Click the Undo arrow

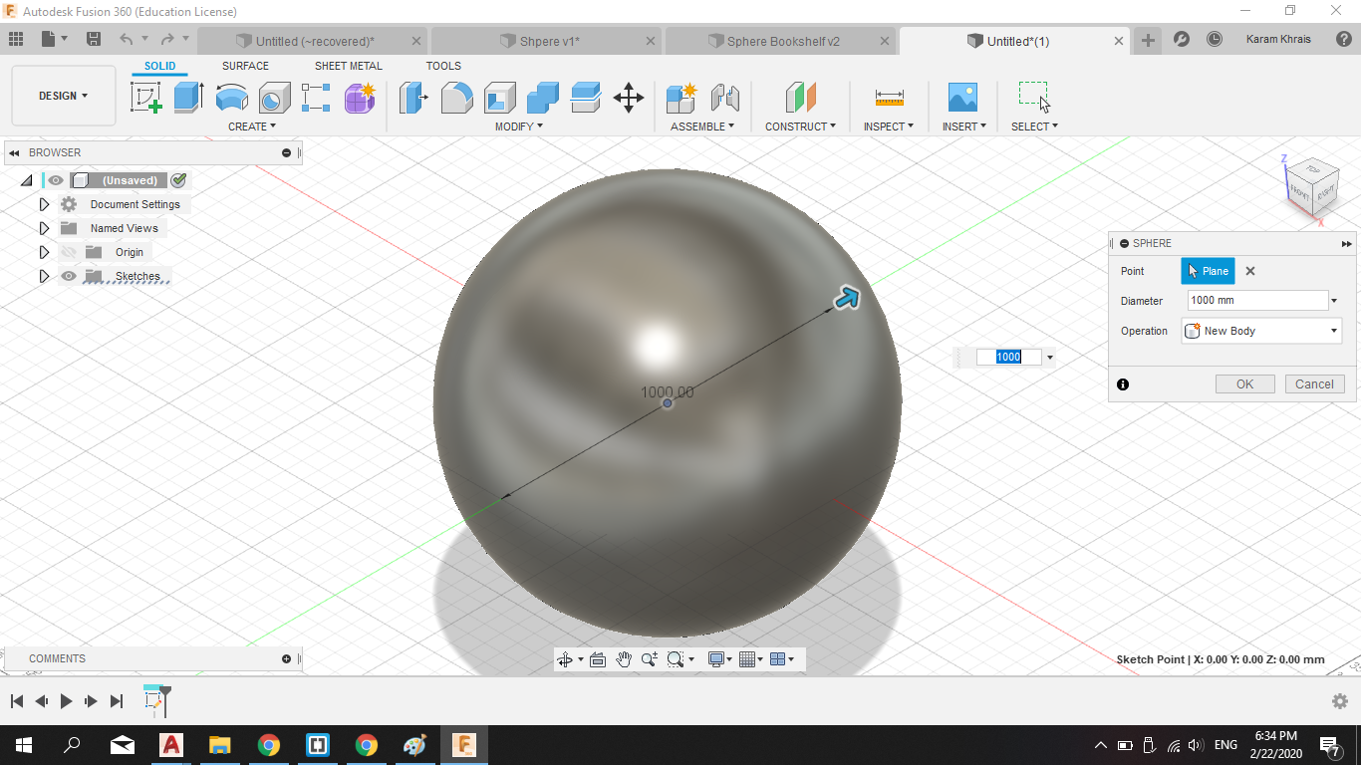tap(126, 39)
